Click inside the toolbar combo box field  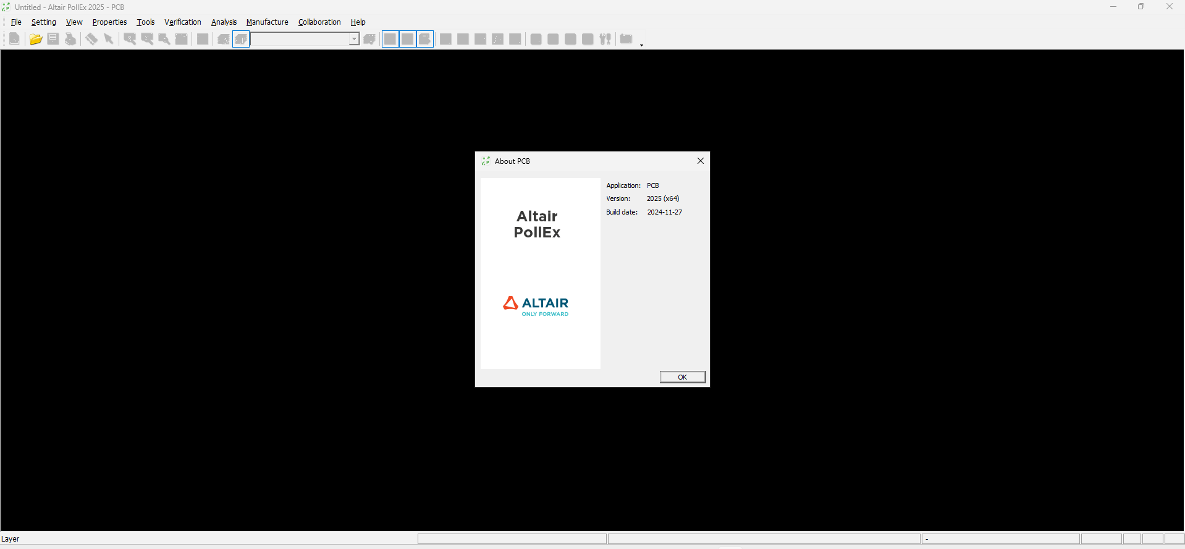click(x=300, y=40)
